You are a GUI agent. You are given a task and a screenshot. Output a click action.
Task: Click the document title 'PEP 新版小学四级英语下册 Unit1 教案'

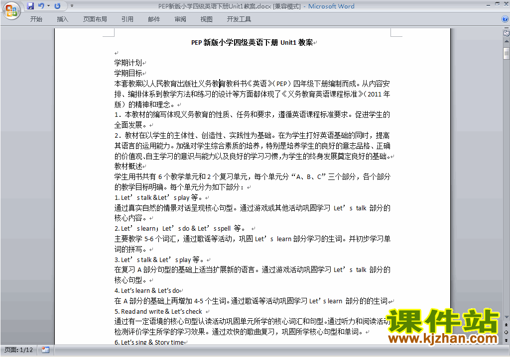[252, 43]
